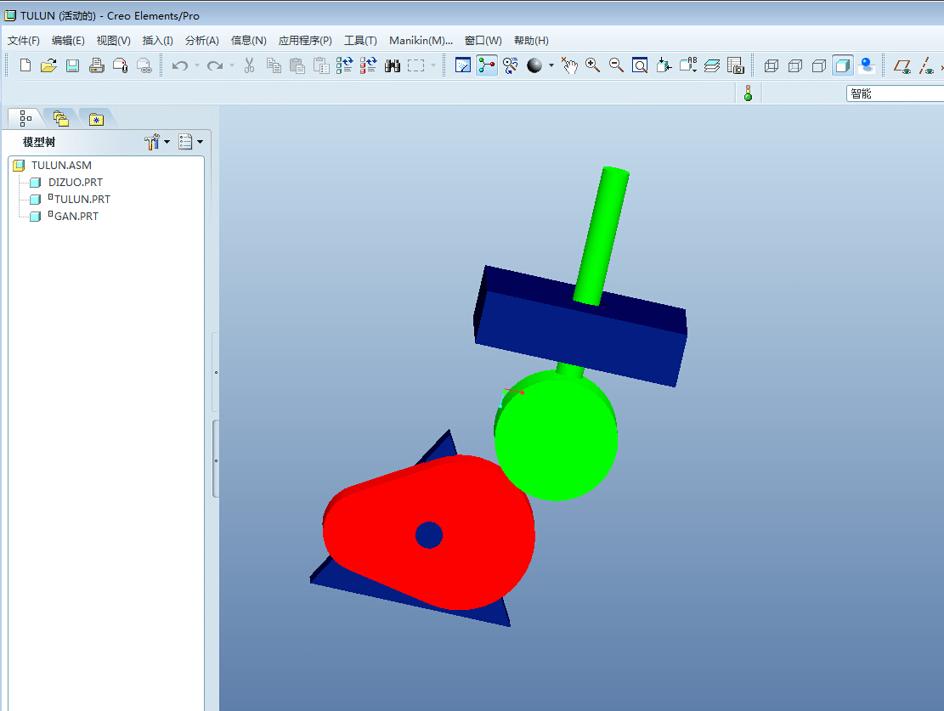Open the 帮助(H) menu
The image size is (944, 711).
coord(531,40)
